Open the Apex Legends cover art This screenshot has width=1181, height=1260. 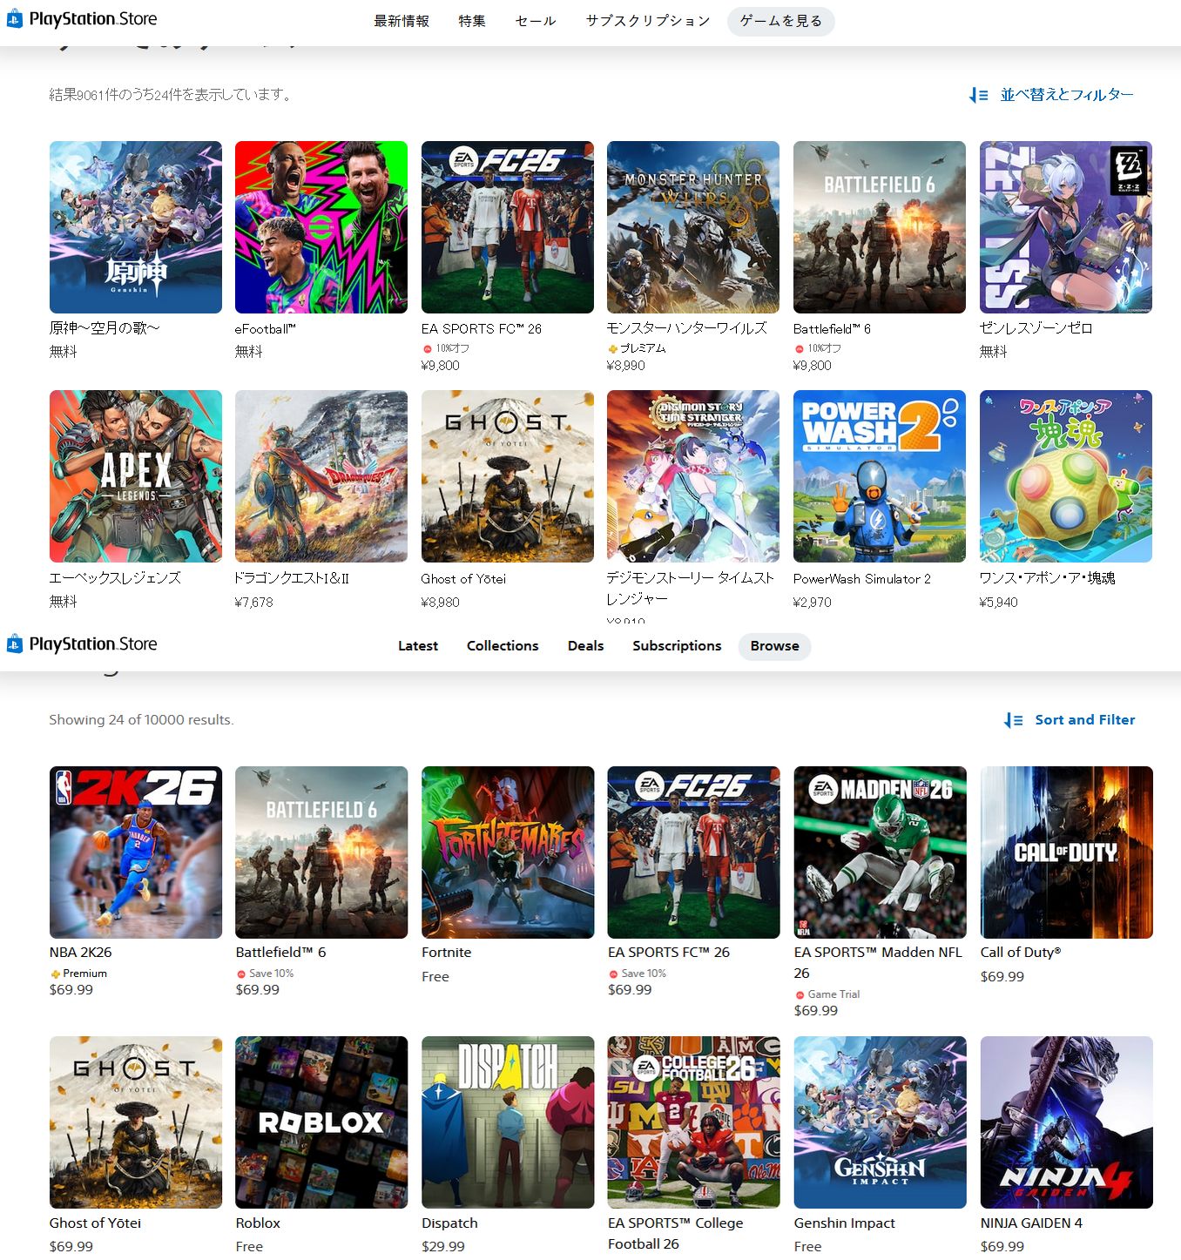136,476
